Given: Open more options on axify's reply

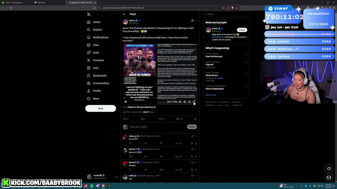Looking at the screenshot, I should tap(196, 176).
